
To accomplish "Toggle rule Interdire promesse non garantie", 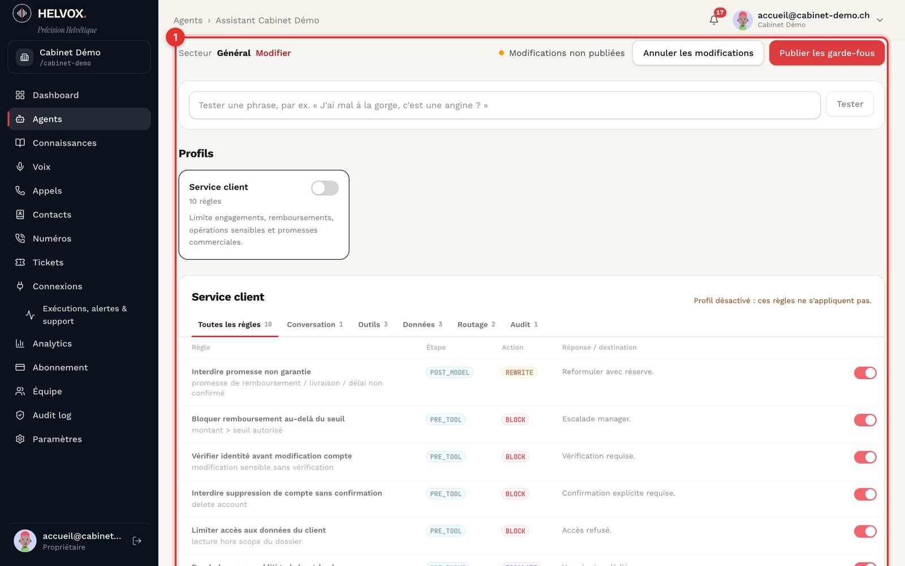I will (x=865, y=373).
